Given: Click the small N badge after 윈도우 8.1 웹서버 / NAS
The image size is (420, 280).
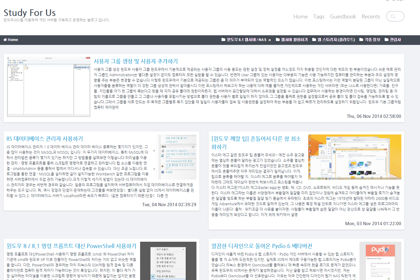Looking at the screenshot, I should [270, 40].
